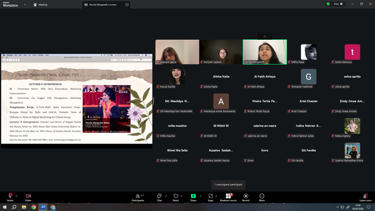The width and height of the screenshot is (375, 211).
Task: Click Syahrul Ramadhan Putra's photo tile
Action: coord(352,151)
